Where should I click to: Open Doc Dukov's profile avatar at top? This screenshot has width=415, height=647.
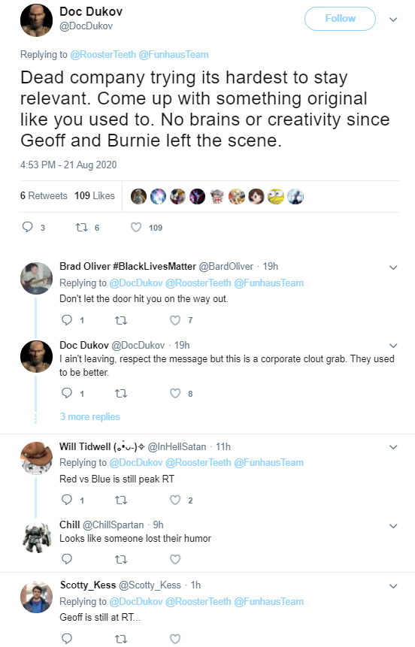pos(36,20)
